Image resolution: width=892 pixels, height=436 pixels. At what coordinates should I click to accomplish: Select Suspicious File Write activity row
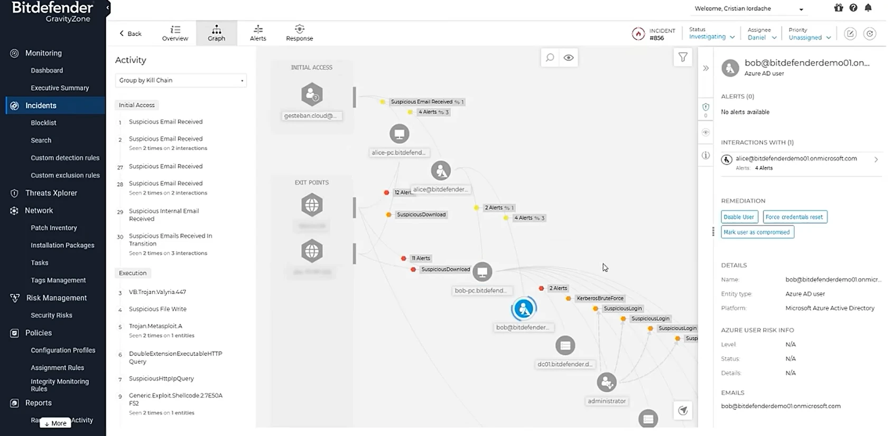(157, 309)
